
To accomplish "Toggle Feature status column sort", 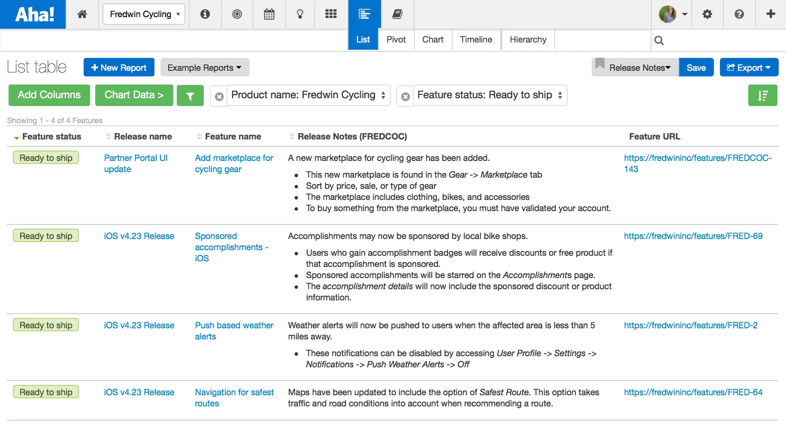I will point(47,136).
